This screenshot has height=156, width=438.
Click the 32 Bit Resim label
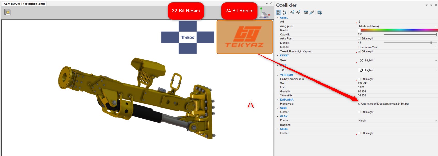[x=186, y=11]
